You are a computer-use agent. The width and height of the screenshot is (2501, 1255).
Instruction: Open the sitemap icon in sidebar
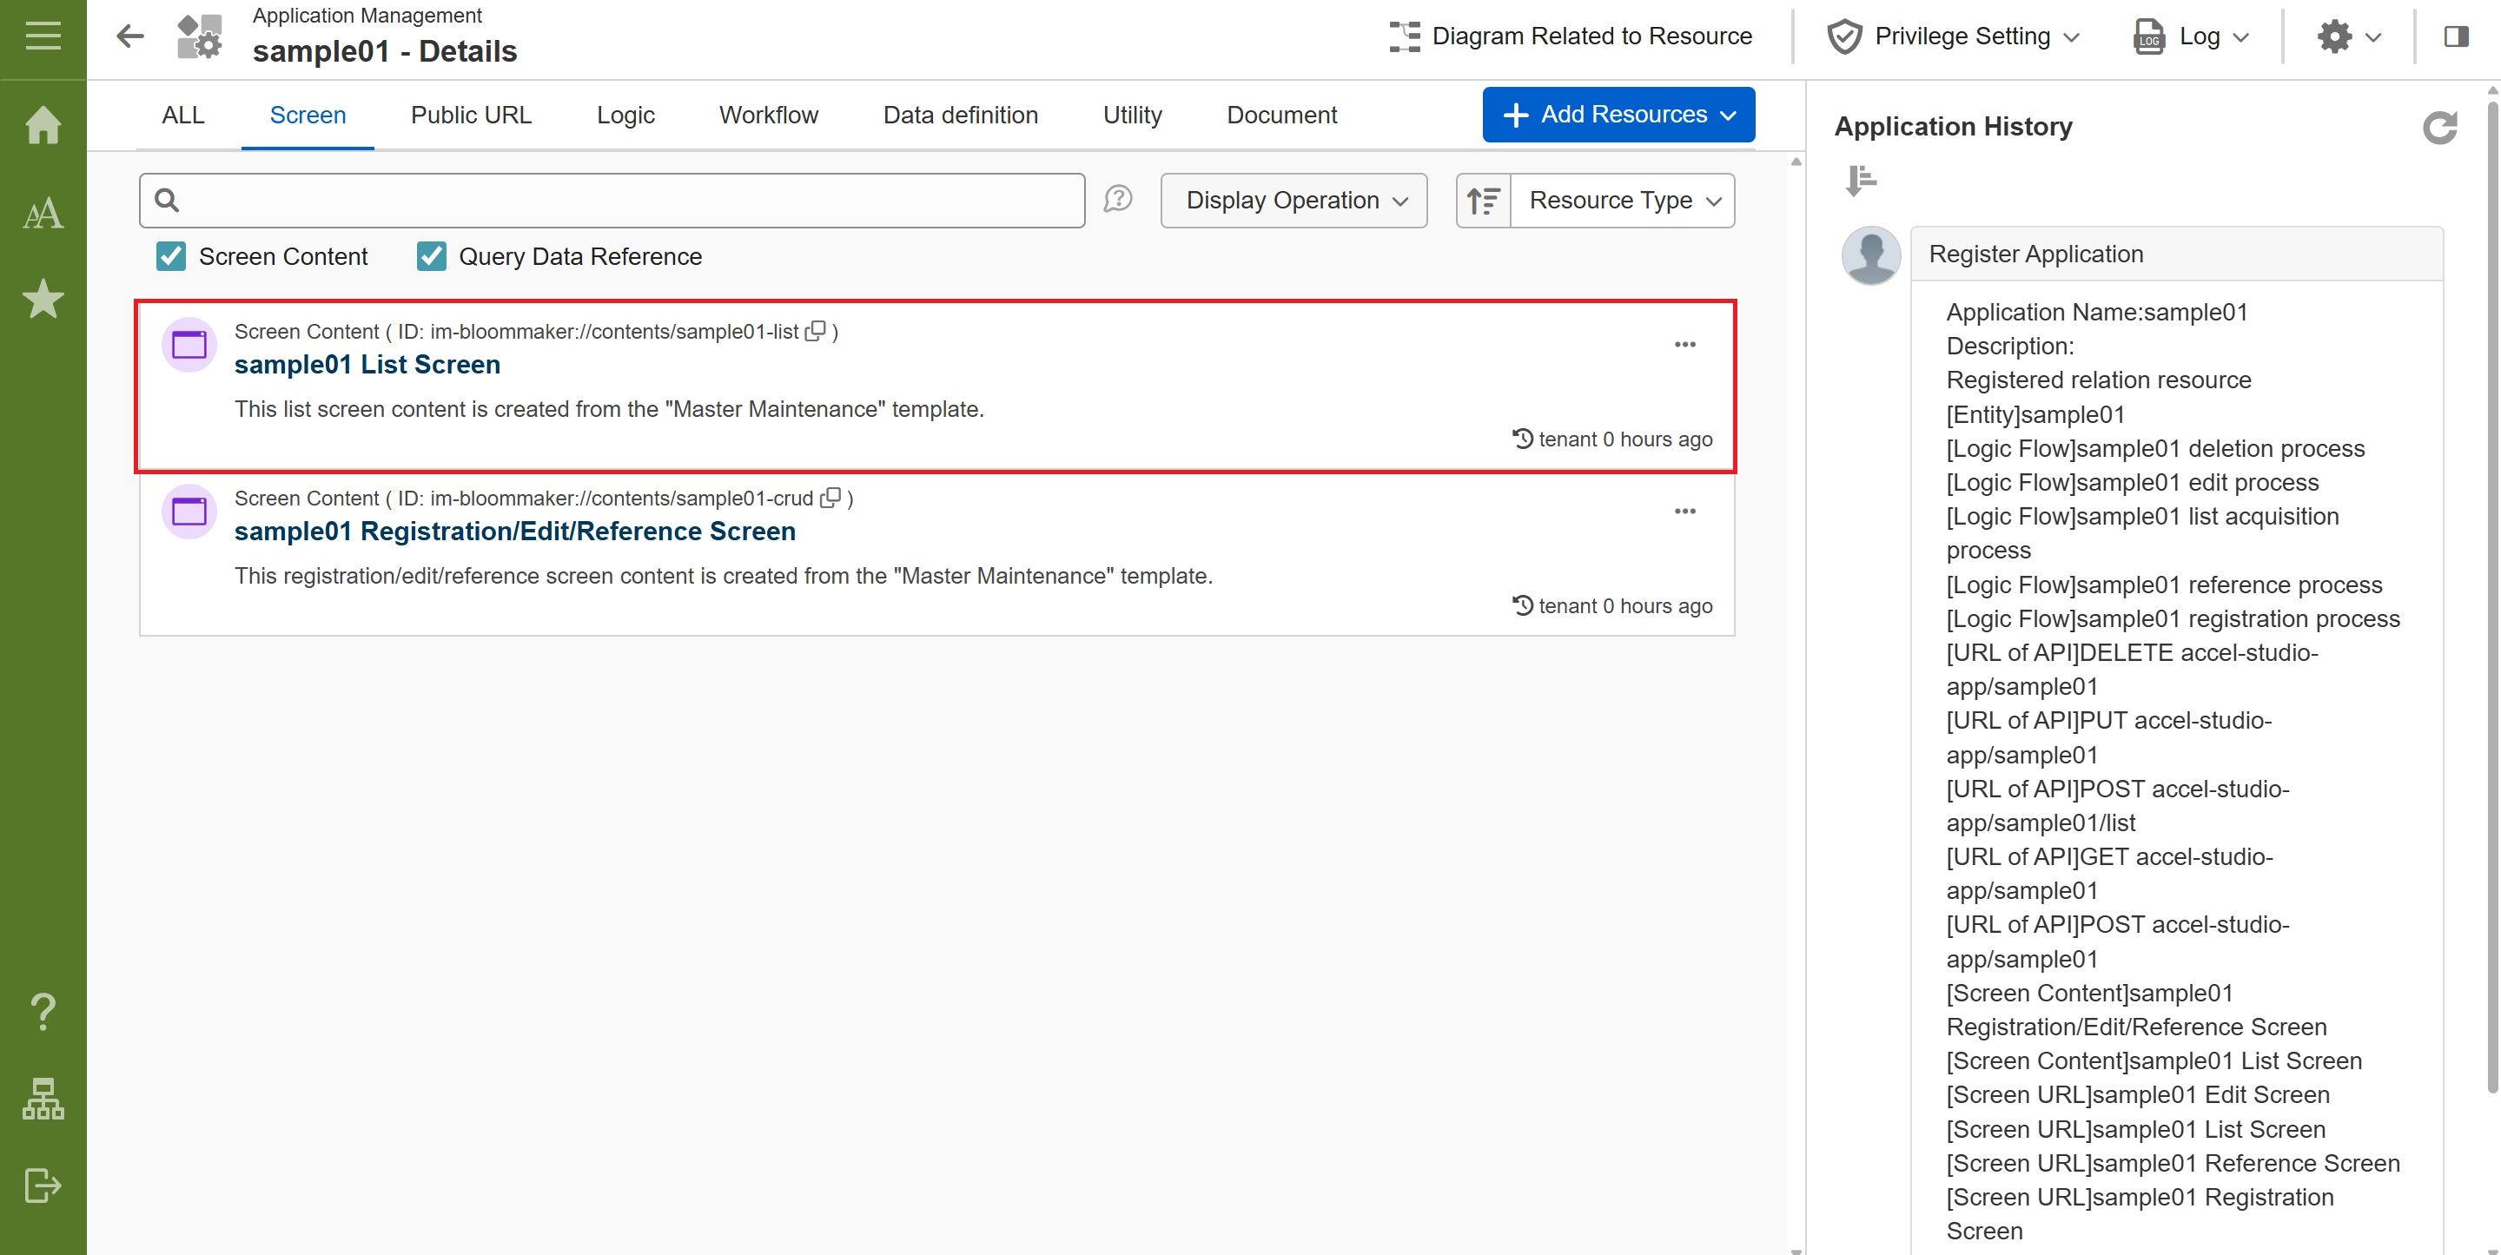tap(43, 1099)
